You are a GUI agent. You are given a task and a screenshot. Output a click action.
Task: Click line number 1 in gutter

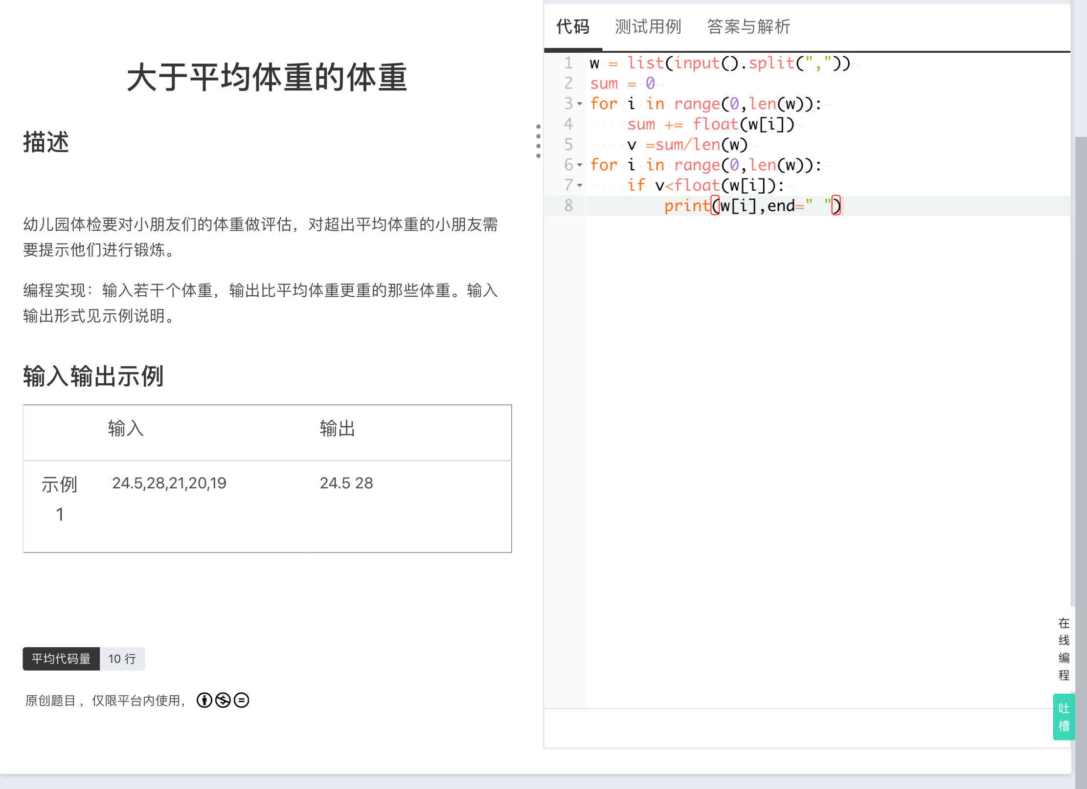pyautogui.click(x=568, y=63)
